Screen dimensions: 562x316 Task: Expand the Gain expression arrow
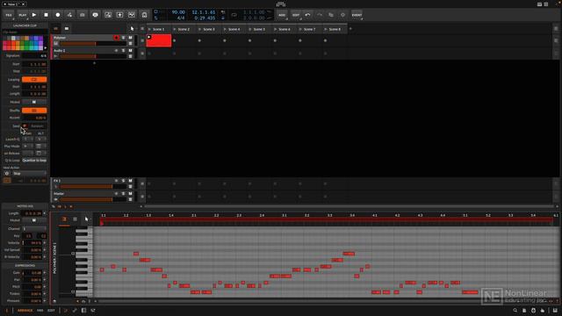pos(45,273)
